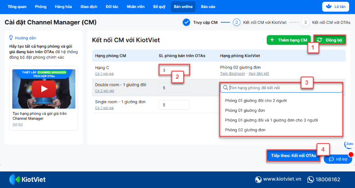Click the chat bubble icon in Hỗ trợ
355x188 pixels.
click(331, 159)
